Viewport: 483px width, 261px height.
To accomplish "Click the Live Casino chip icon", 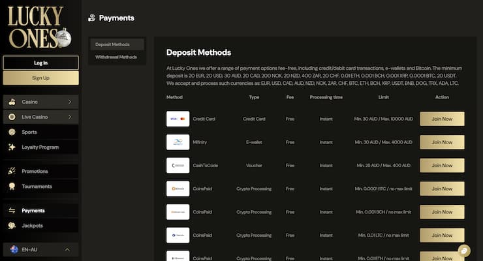I will click(12, 117).
